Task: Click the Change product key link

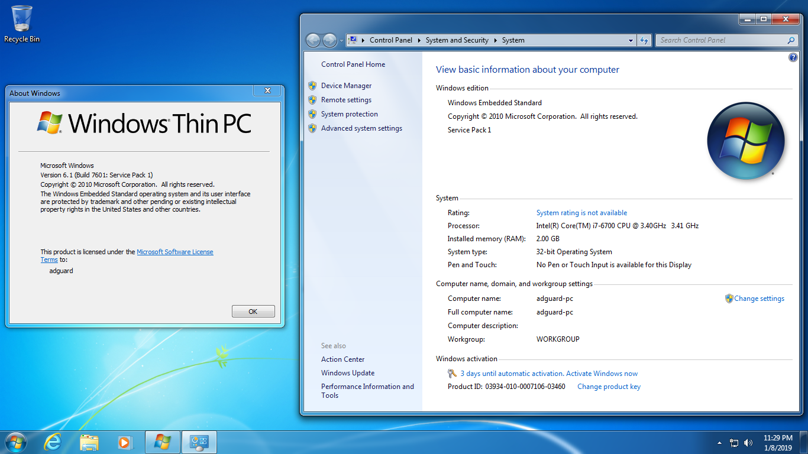Action: (609, 387)
